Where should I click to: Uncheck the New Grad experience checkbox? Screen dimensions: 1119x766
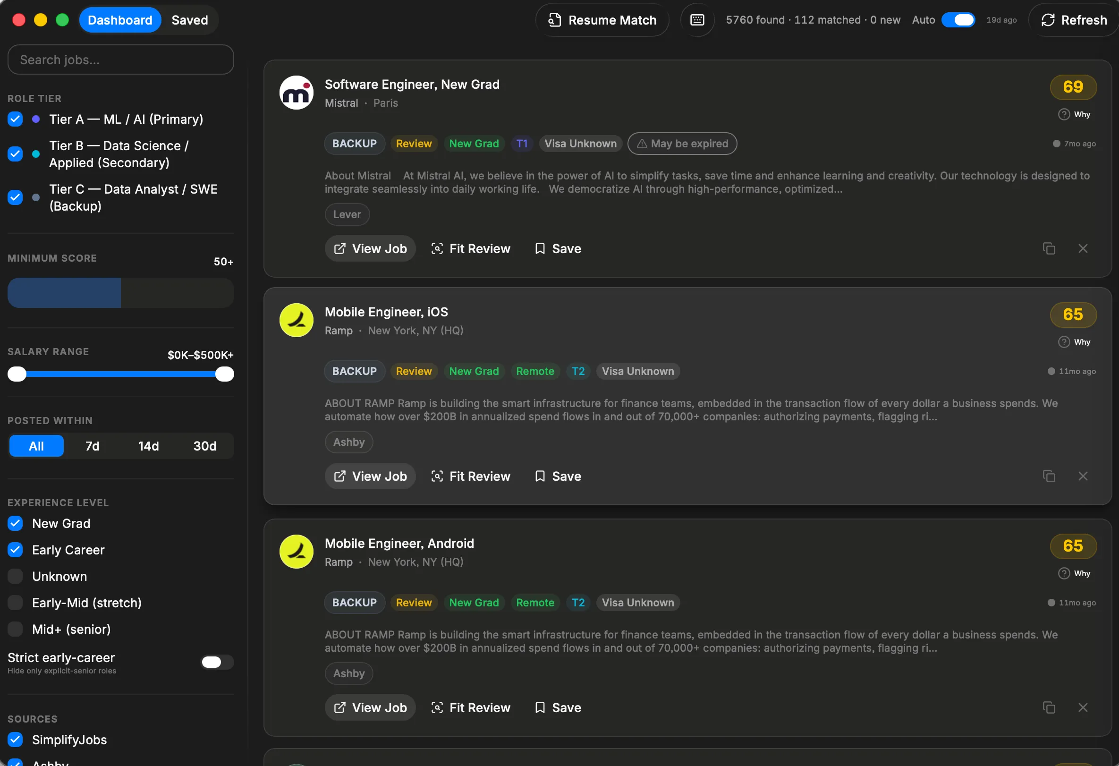click(16, 523)
